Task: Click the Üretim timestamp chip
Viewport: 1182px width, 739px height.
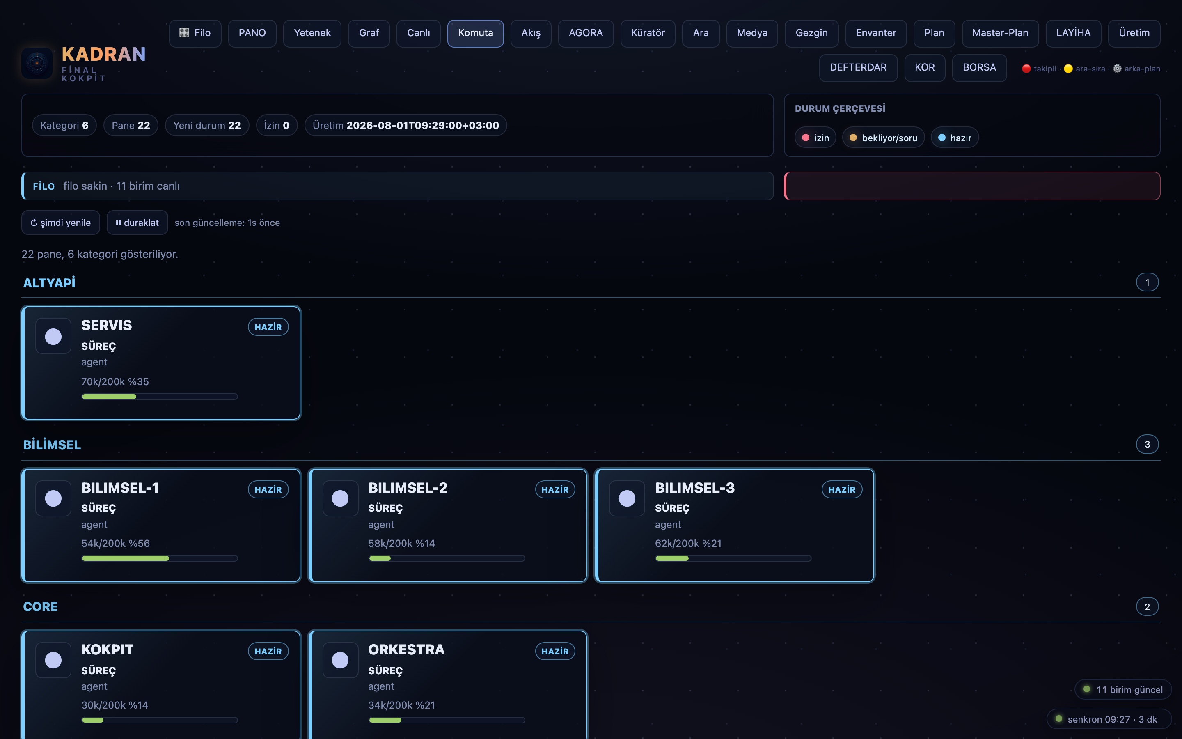Action: click(x=406, y=125)
